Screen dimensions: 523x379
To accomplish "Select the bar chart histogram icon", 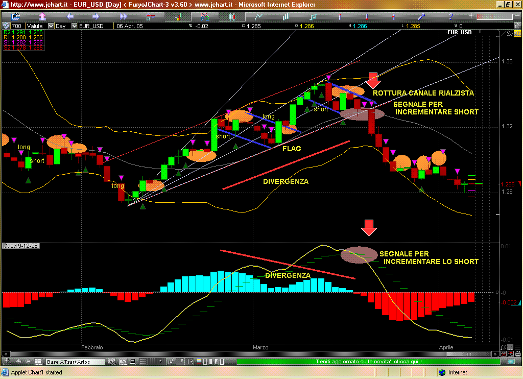I will pyautogui.click(x=286, y=16).
